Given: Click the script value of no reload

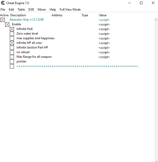Looking at the screenshot, I should (x=104, y=52).
